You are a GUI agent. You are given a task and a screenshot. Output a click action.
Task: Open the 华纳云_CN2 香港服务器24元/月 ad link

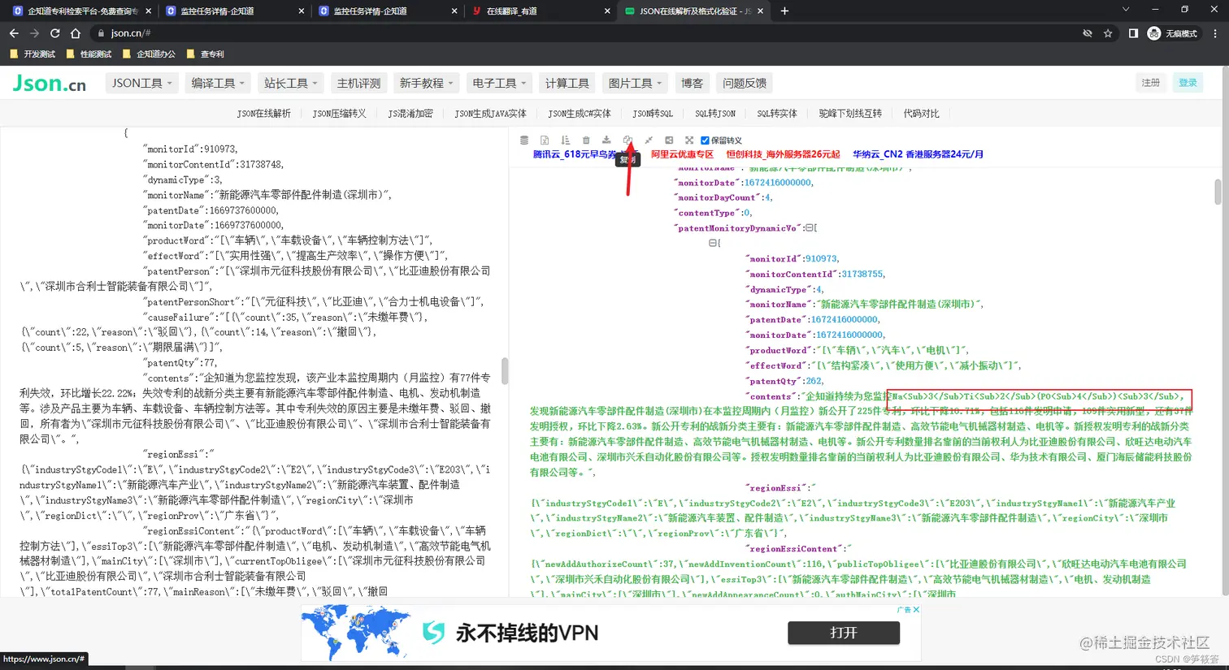pos(918,154)
